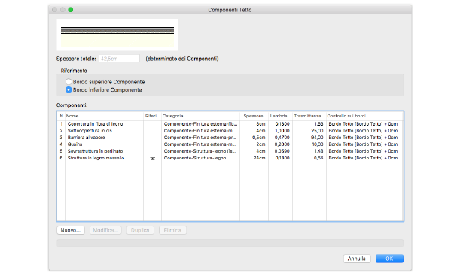Click lambda value 0,0590

click(x=282, y=151)
